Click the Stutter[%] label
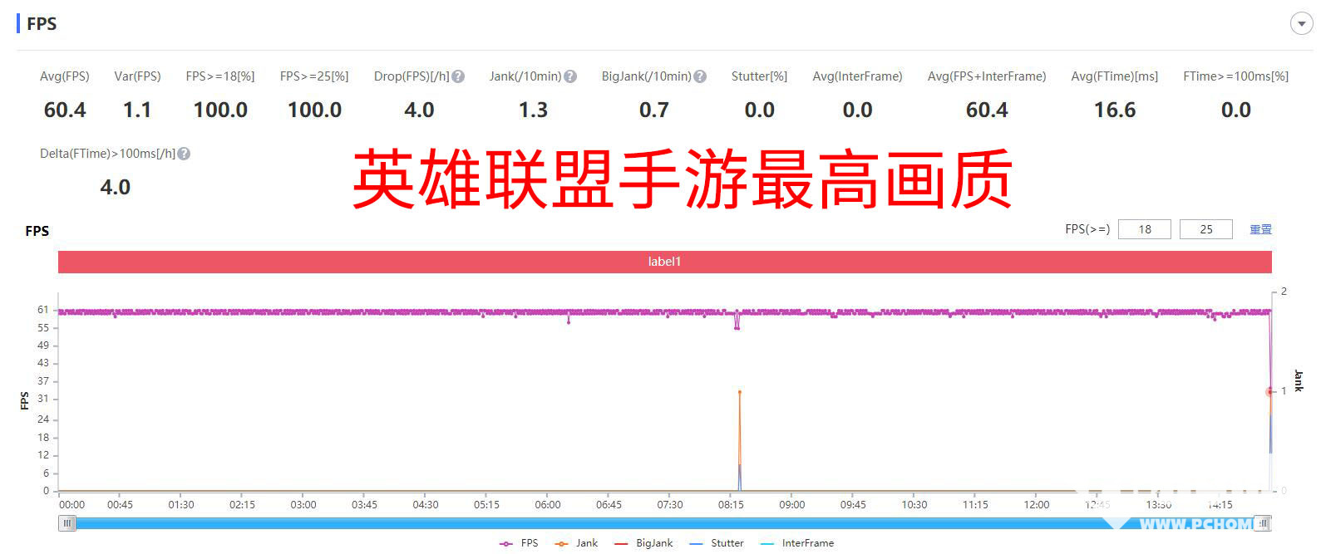The height and width of the screenshot is (554, 1321). coord(759,76)
